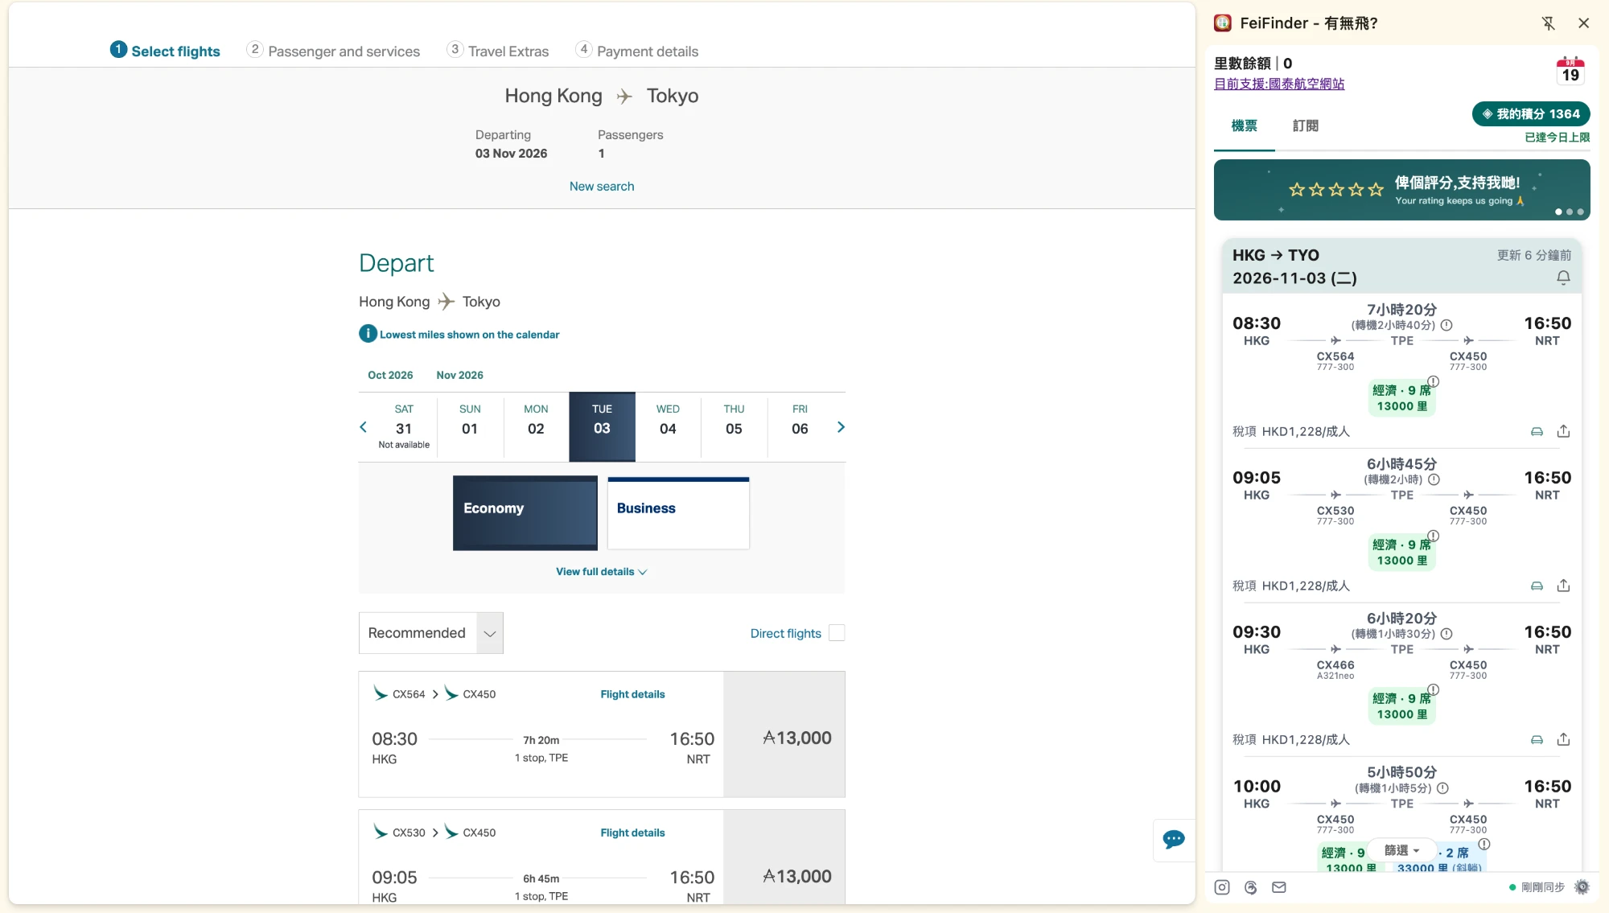Open the live chat bubble icon
This screenshot has width=1609, height=913.
click(1174, 840)
